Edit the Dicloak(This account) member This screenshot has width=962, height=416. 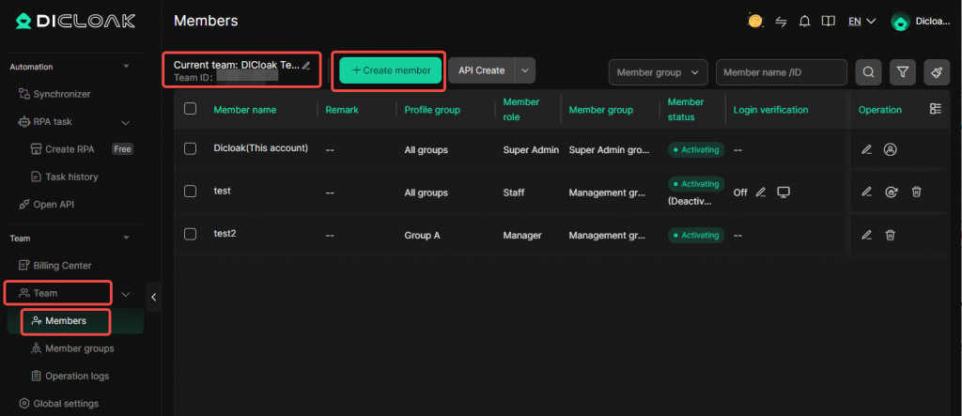[x=866, y=149]
